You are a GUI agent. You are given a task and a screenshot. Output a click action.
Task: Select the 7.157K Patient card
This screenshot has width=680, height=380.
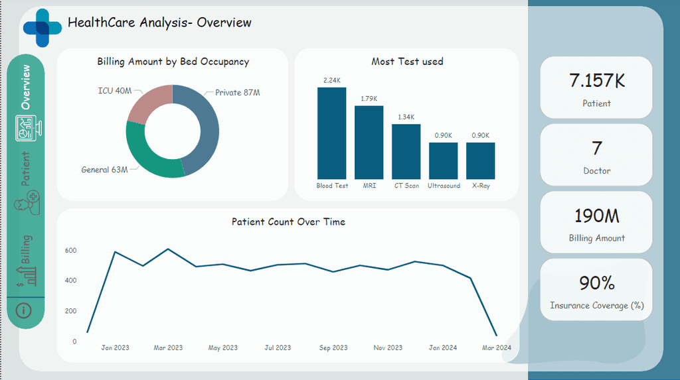pyautogui.click(x=596, y=88)
